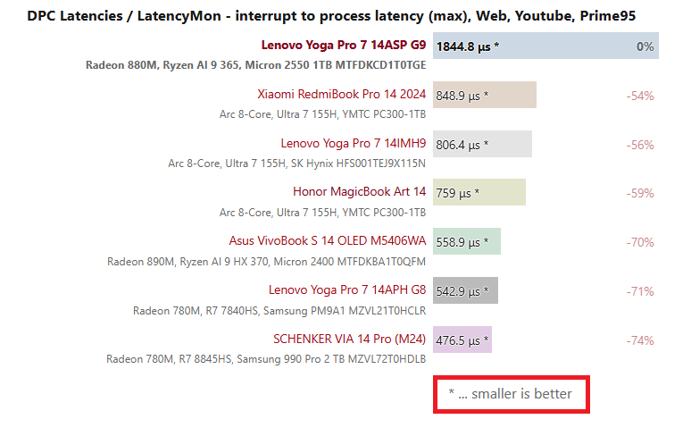
Task: Click the 1844.8 µs blue bar
Action: point(545,46)
